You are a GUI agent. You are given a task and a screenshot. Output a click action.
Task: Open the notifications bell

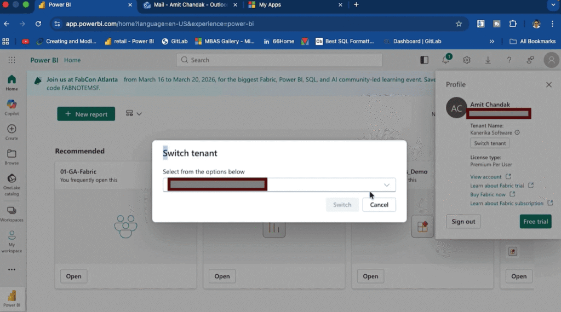446,60
